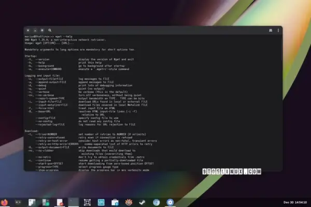Click the 'Logging and input file:' heading
The image size is (311, 207).
(x=43, y=76)
